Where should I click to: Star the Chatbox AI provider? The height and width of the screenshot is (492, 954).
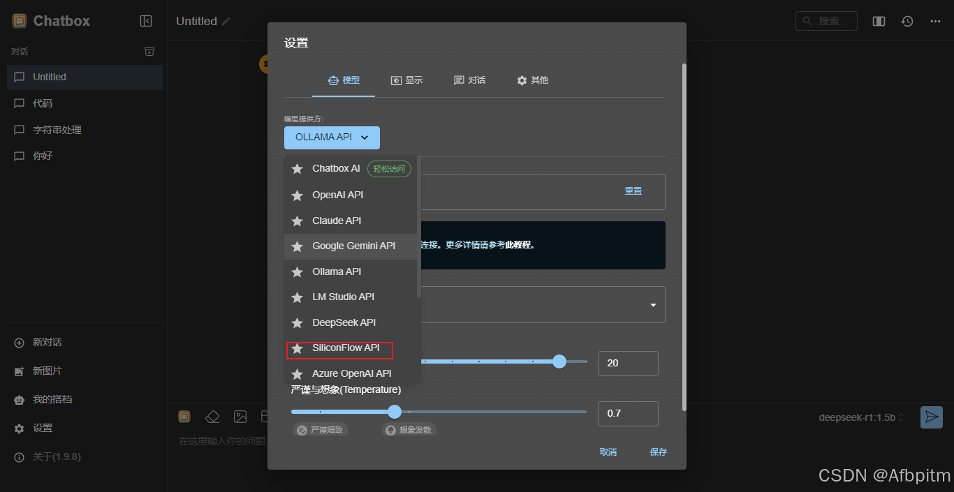pyautogui.click(x=298, y=169)
